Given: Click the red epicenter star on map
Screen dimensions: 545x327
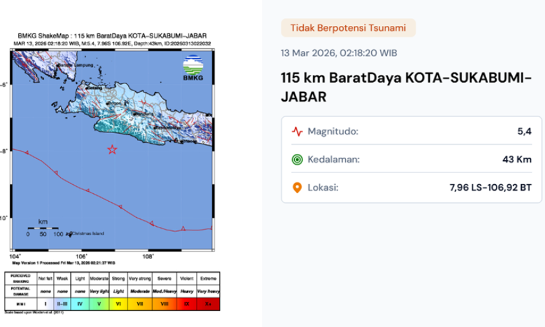Looking at the screenshot, I should pyautogui.click(x=112, y=149).
